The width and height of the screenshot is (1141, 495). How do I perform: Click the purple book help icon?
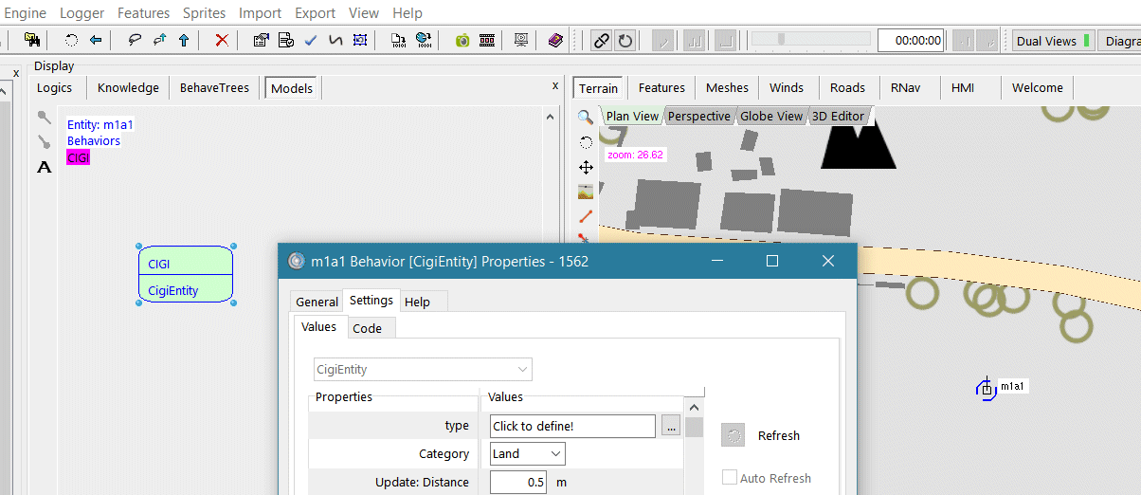(x=555, y=40)
